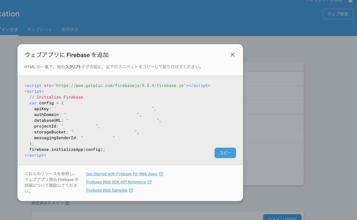Open Firebase Web SDK API Reference link

click(116, 182)
